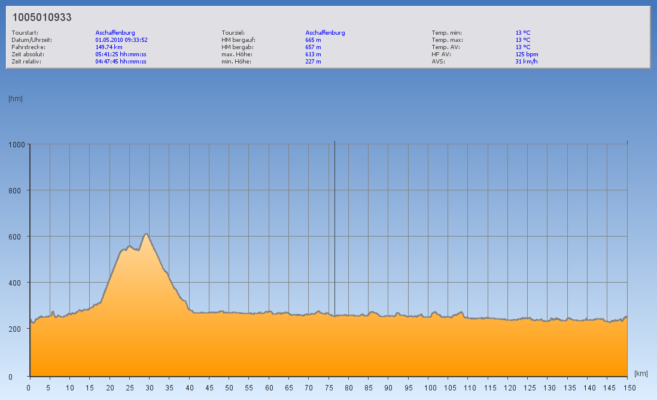The width and height of the screenshot is (657, 400).
Task: Click the vertical marker line past 75 km
Action: pos(334,240)
